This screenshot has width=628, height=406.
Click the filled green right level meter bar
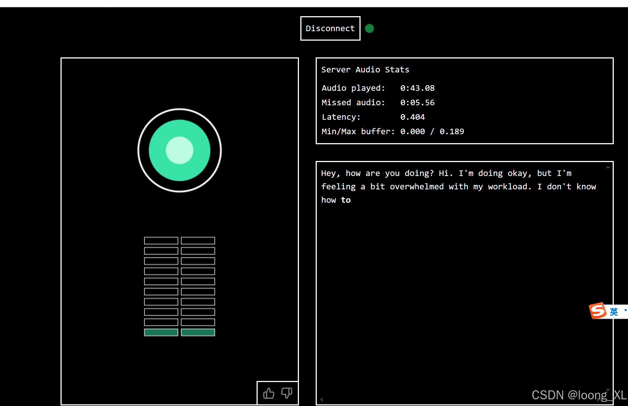click(x=198, y=332)
